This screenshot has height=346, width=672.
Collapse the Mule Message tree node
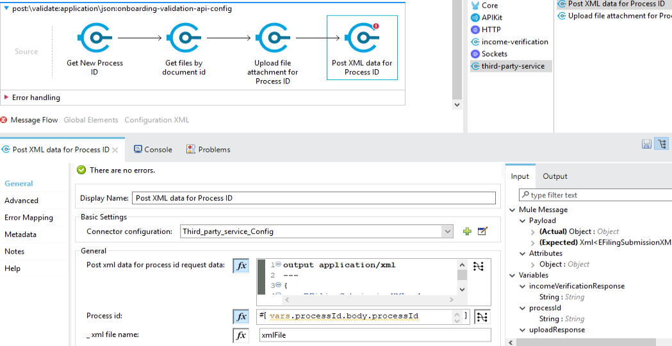click(512, 210)
